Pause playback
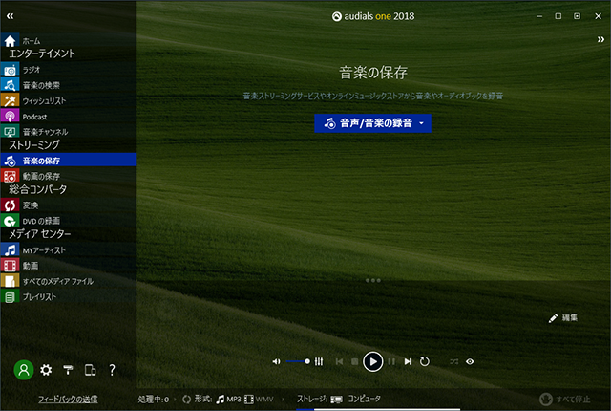 391,361
